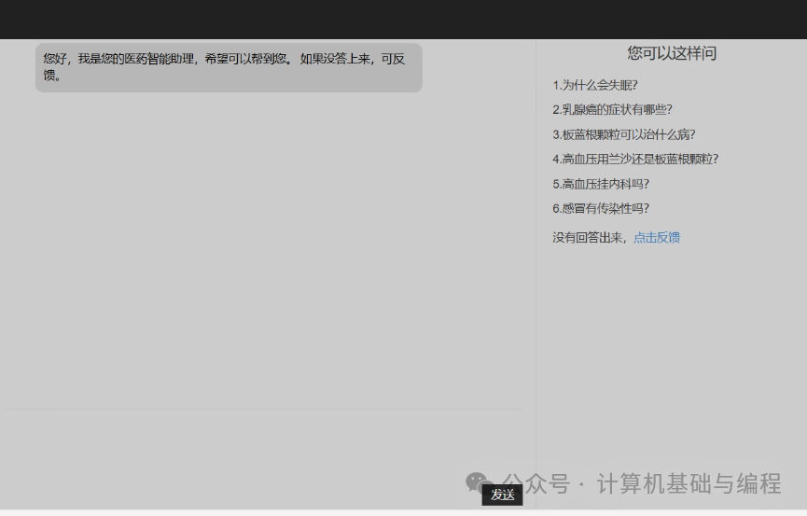Select suggested question 2.乳腺癌的症状有哪些?

click(612, 110)
